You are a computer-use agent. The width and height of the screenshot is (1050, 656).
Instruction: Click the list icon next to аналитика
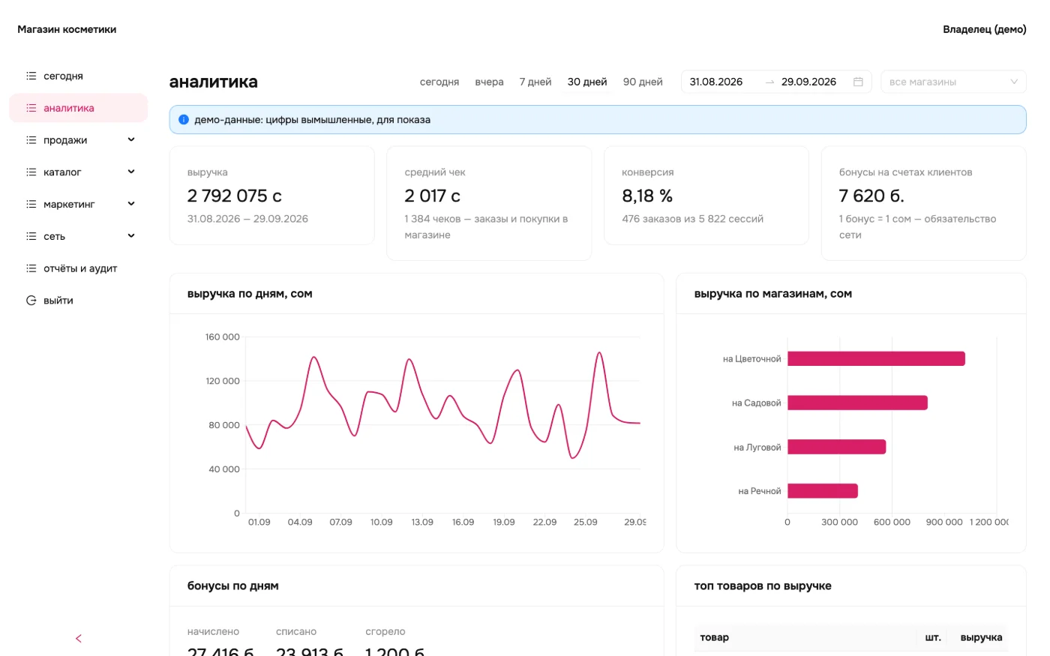31,108
